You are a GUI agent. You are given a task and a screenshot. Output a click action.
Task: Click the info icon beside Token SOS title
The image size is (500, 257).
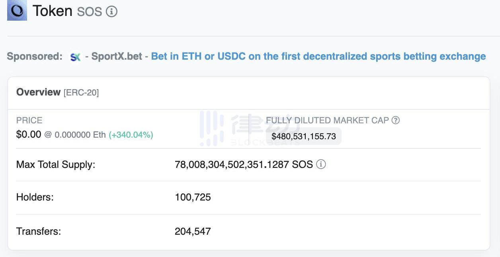[112, 12]
